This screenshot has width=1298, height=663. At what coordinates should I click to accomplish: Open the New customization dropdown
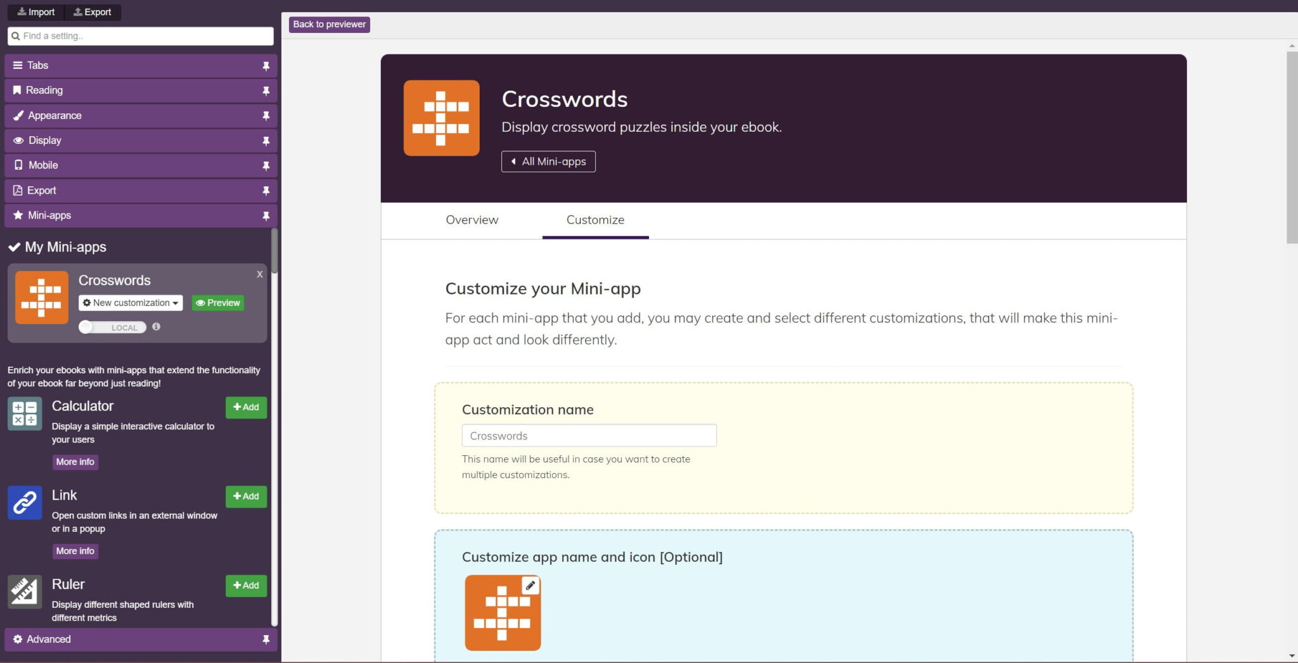pyautogui.click(x=130, y=303)
